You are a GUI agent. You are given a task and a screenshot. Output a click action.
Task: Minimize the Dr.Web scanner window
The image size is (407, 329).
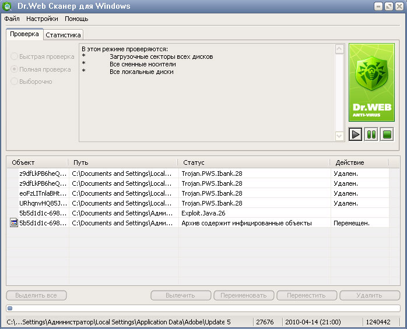pos(378,6)
